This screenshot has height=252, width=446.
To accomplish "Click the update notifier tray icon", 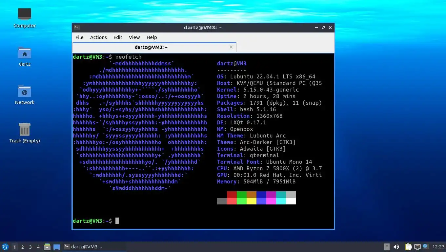I will (x=426, y=246).
